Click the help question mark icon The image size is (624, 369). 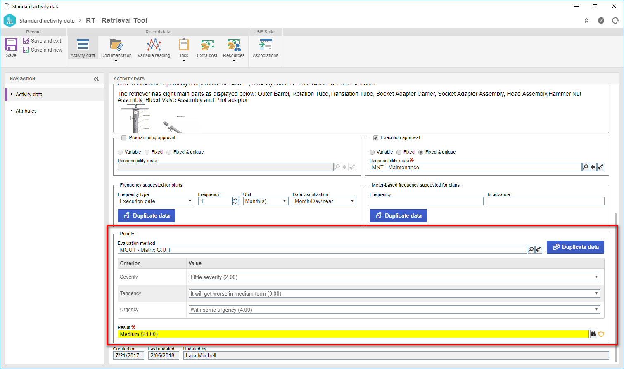coord(601,20)
